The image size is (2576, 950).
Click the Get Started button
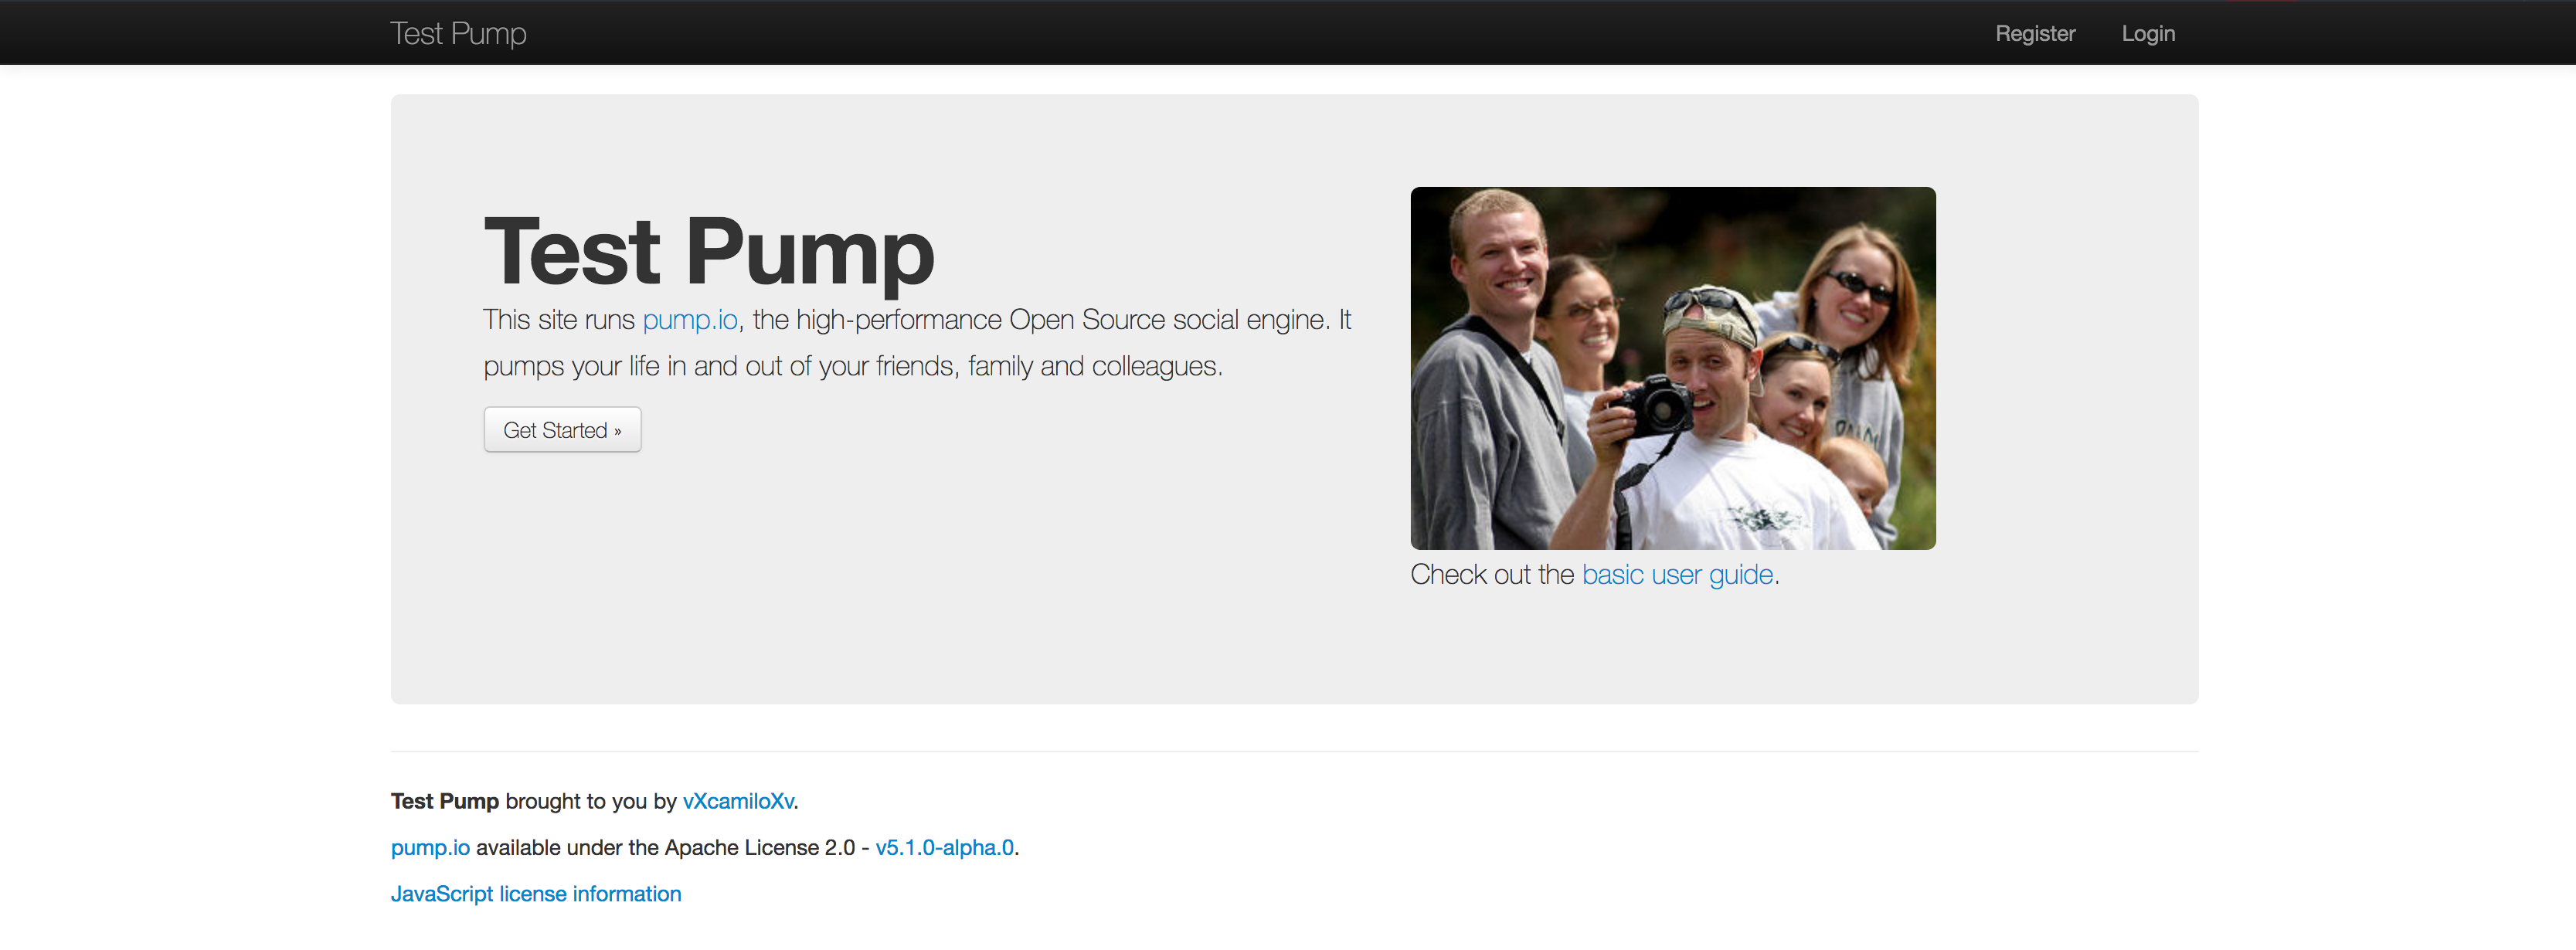[x=562, y=430]
